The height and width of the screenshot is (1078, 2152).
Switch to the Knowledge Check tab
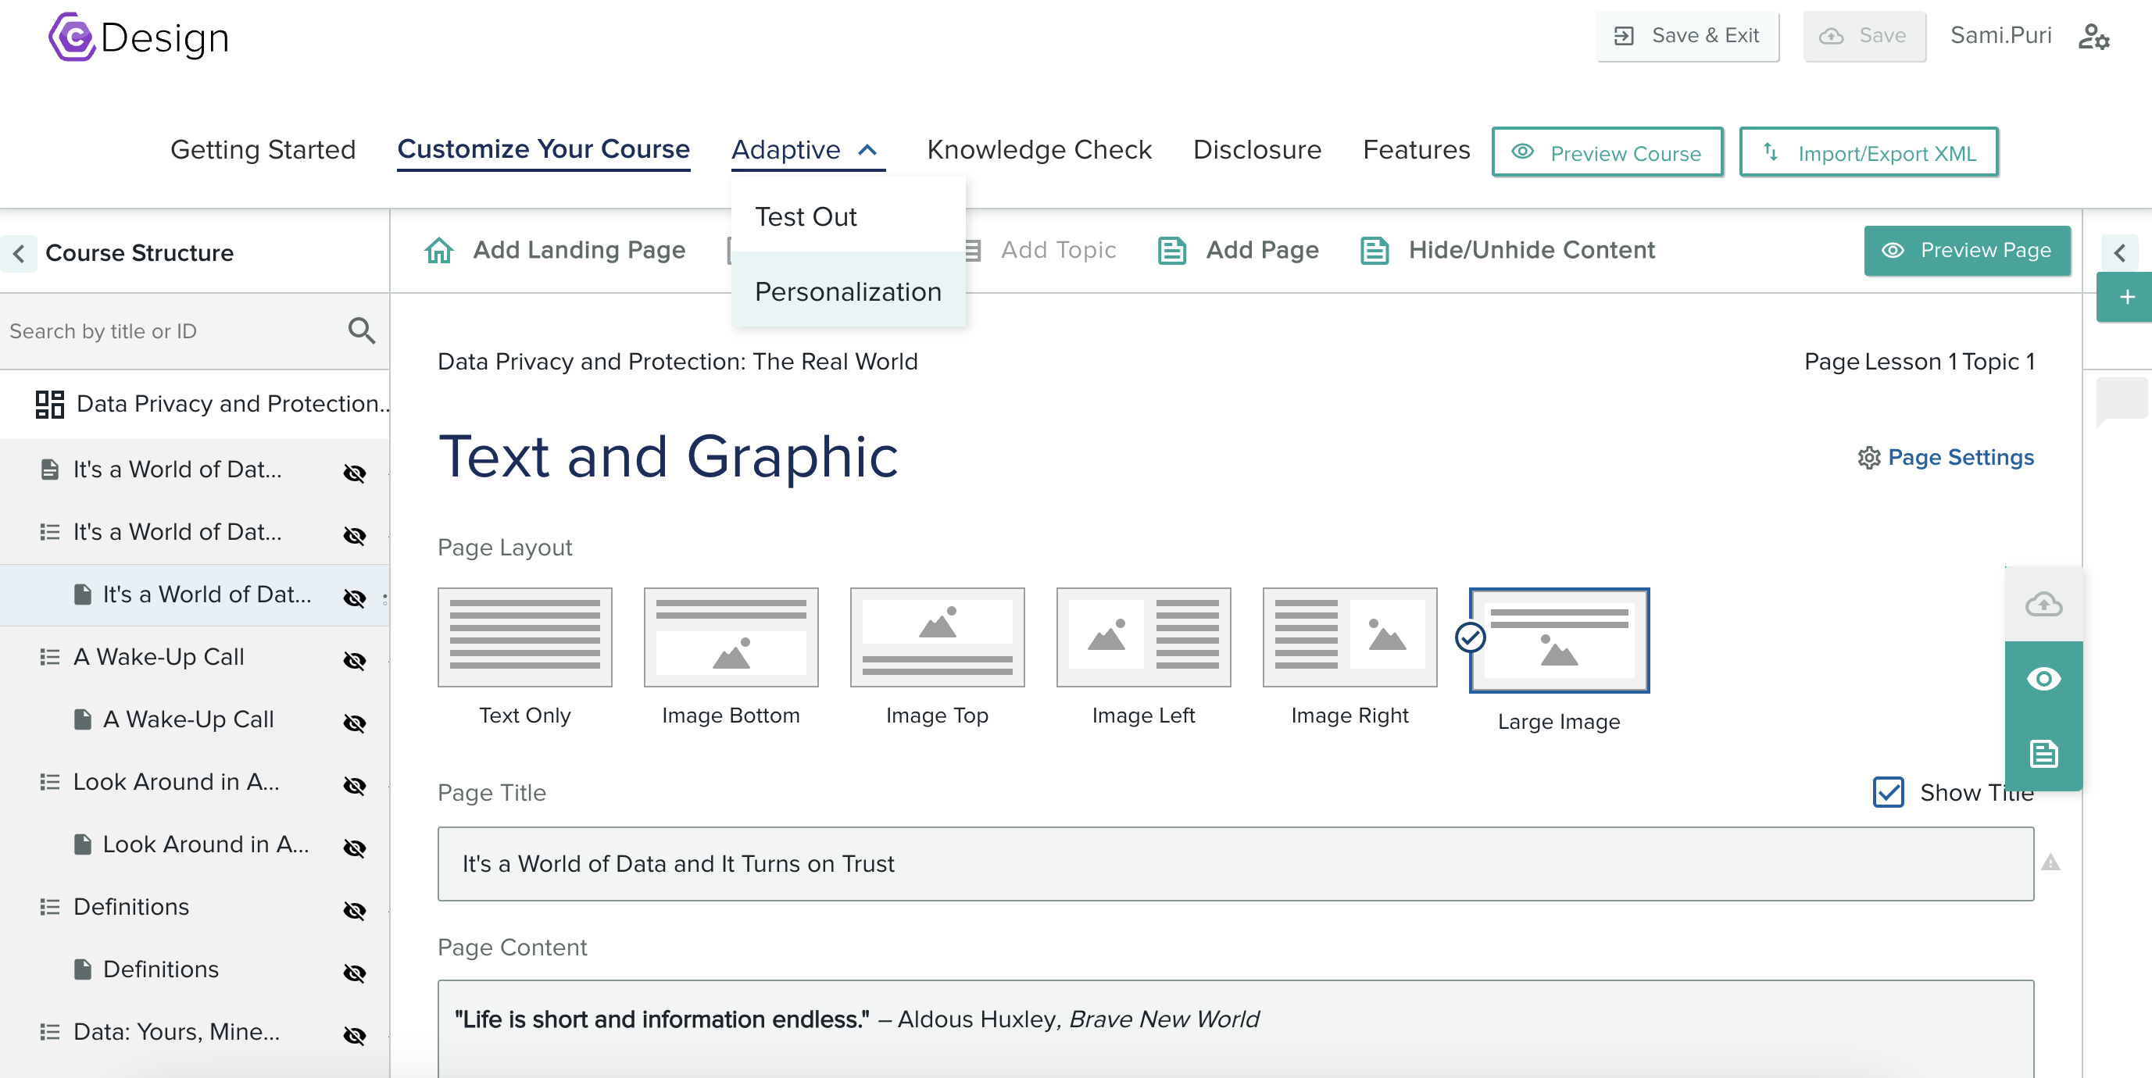pos(1038,149)
